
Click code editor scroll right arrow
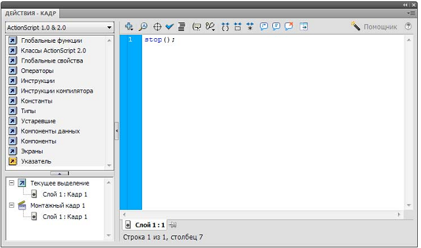coord(399,214)
